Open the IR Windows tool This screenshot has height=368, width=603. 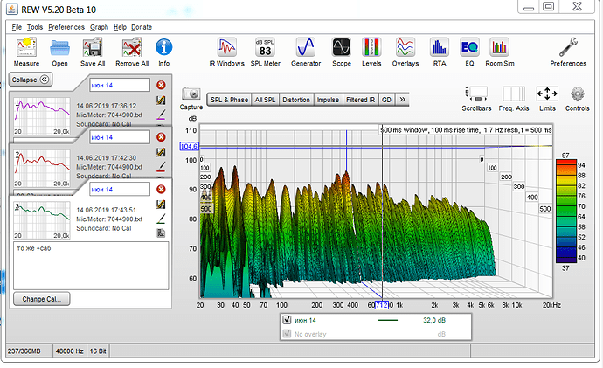tap(227, 48)
